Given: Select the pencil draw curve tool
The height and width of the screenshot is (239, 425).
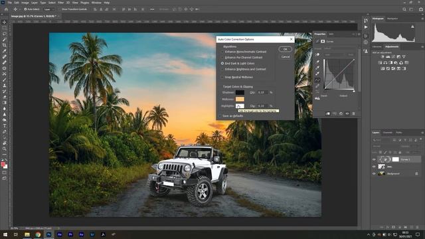Looking at the screenshot, I should [x=317, y=86].
